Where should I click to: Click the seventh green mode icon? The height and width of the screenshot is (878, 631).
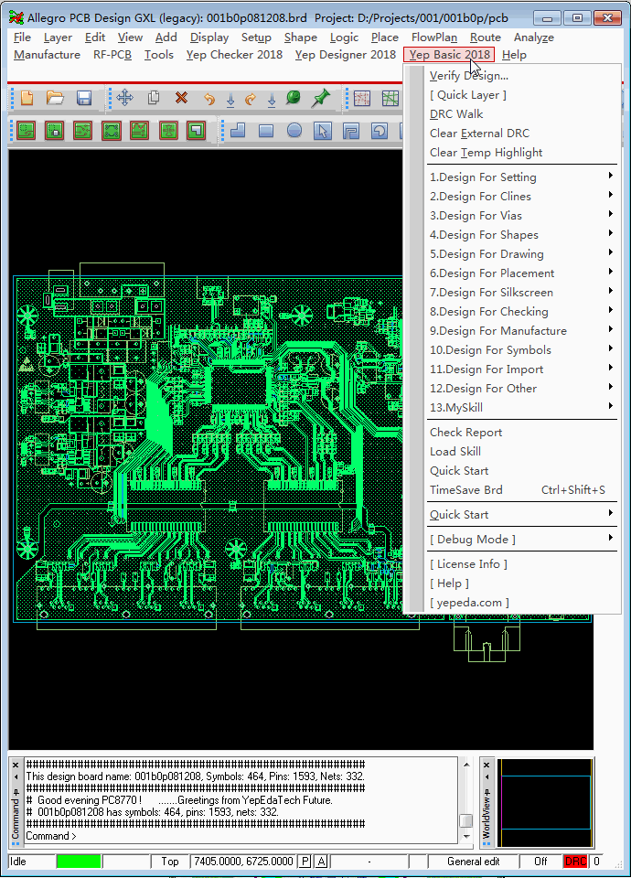tap(196, 131)
